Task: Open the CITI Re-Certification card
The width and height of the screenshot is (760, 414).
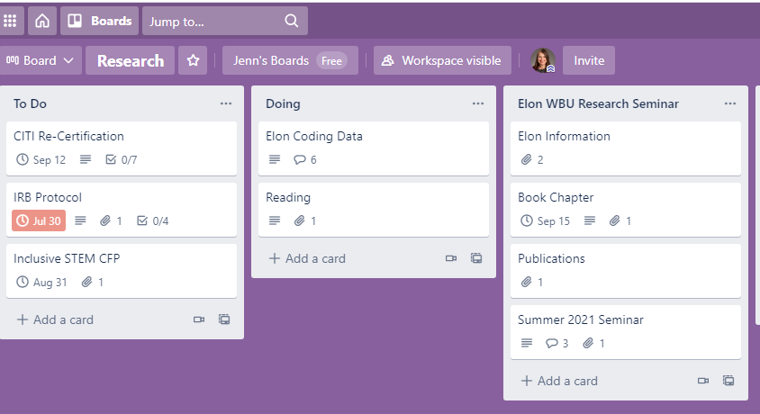Action: point(122,148)
